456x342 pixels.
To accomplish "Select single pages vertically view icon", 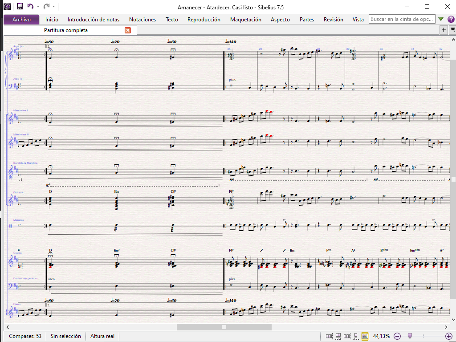I will (x=356, y=336).
